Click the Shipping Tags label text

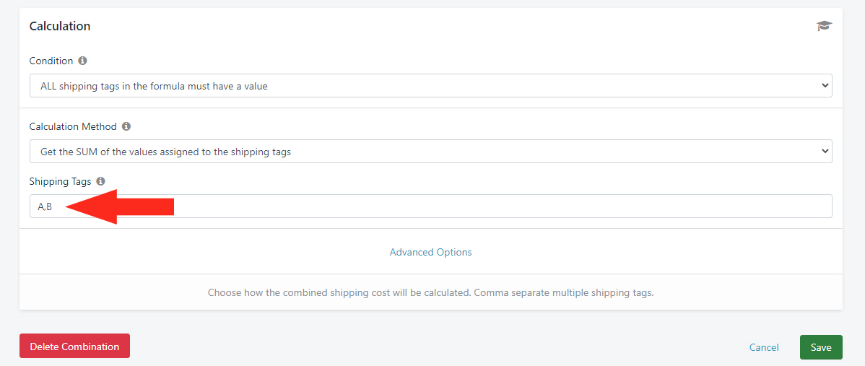coord(60,181)
